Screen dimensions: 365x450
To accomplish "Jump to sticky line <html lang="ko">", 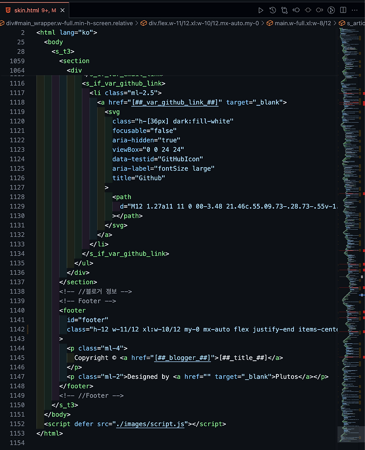I will [67, 33].
